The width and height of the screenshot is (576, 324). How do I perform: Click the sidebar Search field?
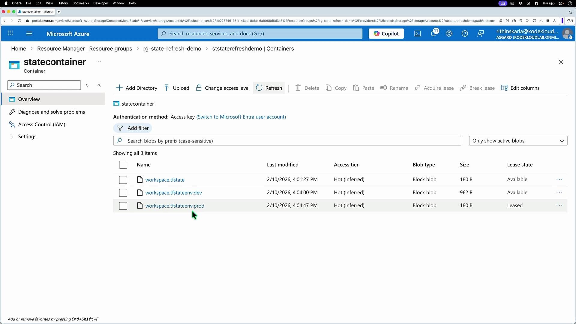[44, 85]
